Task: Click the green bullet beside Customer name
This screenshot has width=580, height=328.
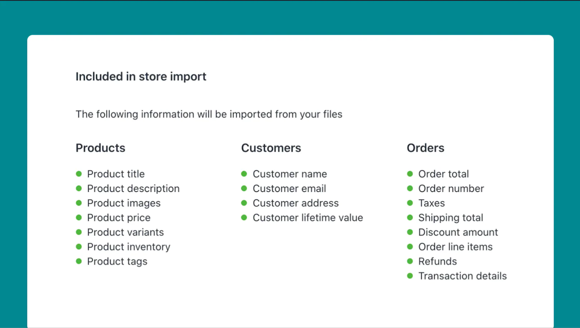Action: pos(244,174)
